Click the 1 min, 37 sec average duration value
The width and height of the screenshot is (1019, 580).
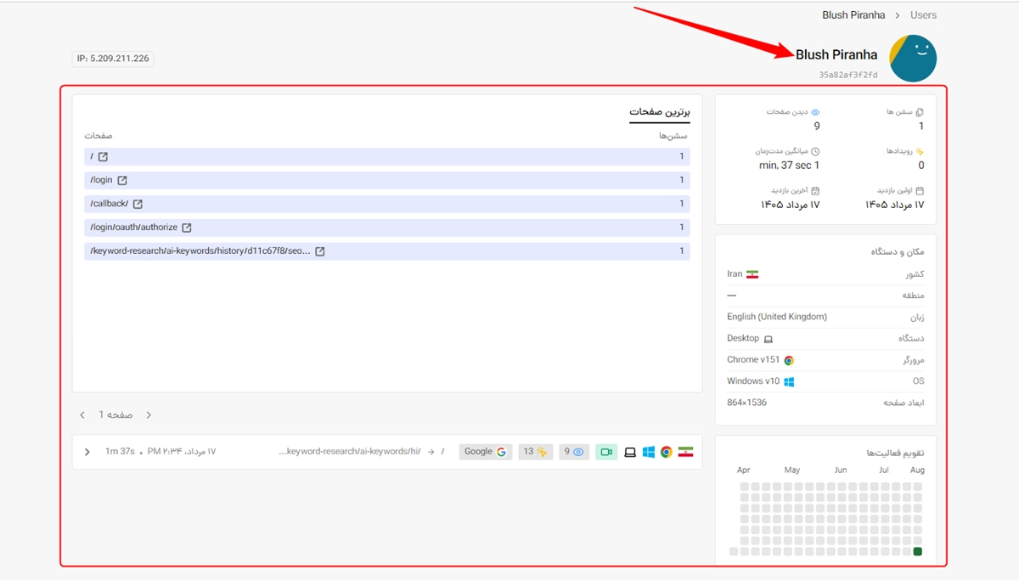(790, 166)
